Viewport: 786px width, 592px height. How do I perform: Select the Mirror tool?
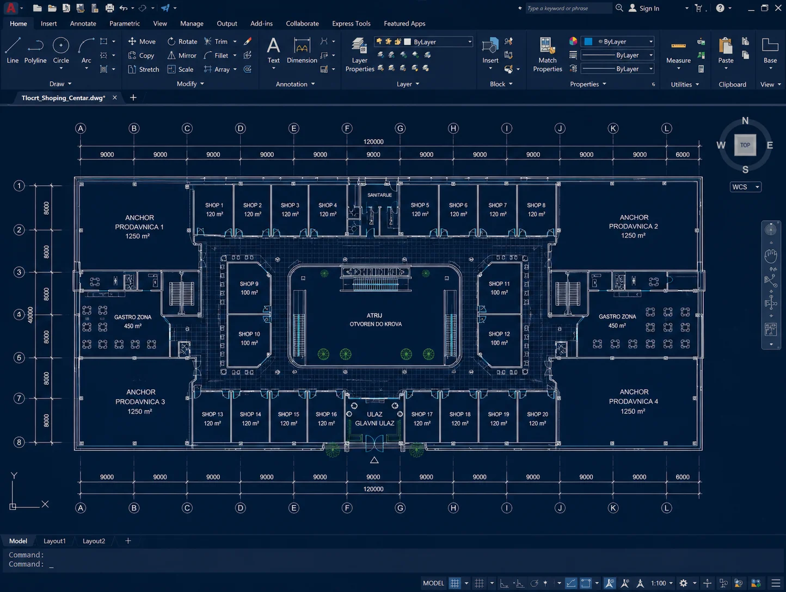coord(181,55)
